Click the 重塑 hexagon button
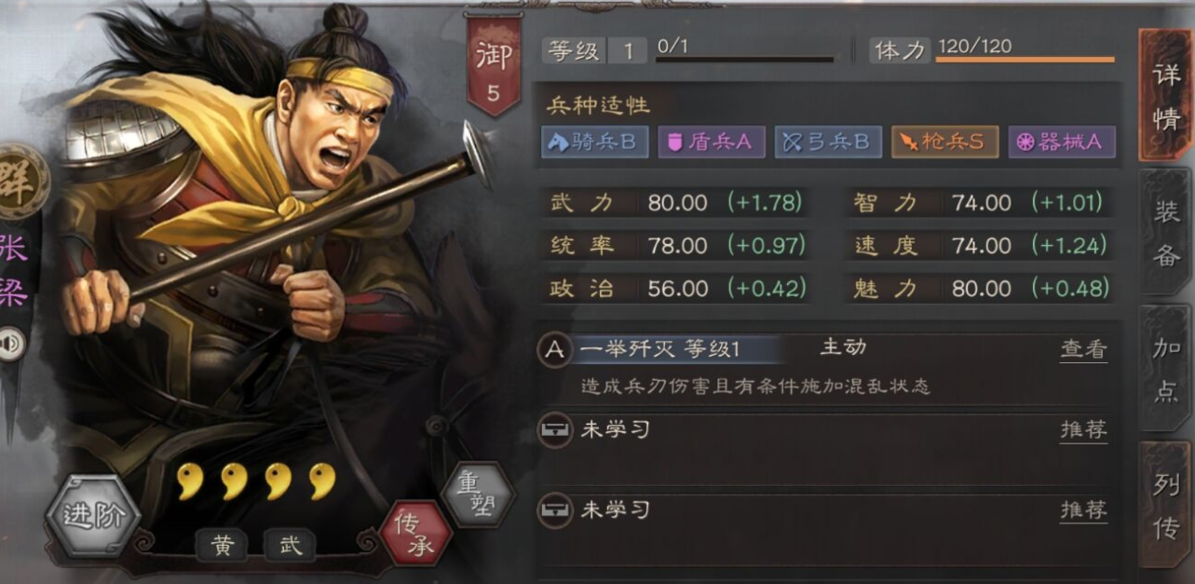This screenshot has height=584, width=1195. [x=479, y=494]
